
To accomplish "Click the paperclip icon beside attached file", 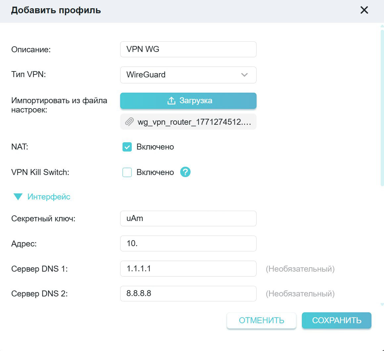I will [x=129, y=122].
